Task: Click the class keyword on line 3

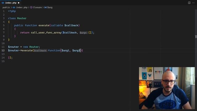Action: (x=12, y=18)
